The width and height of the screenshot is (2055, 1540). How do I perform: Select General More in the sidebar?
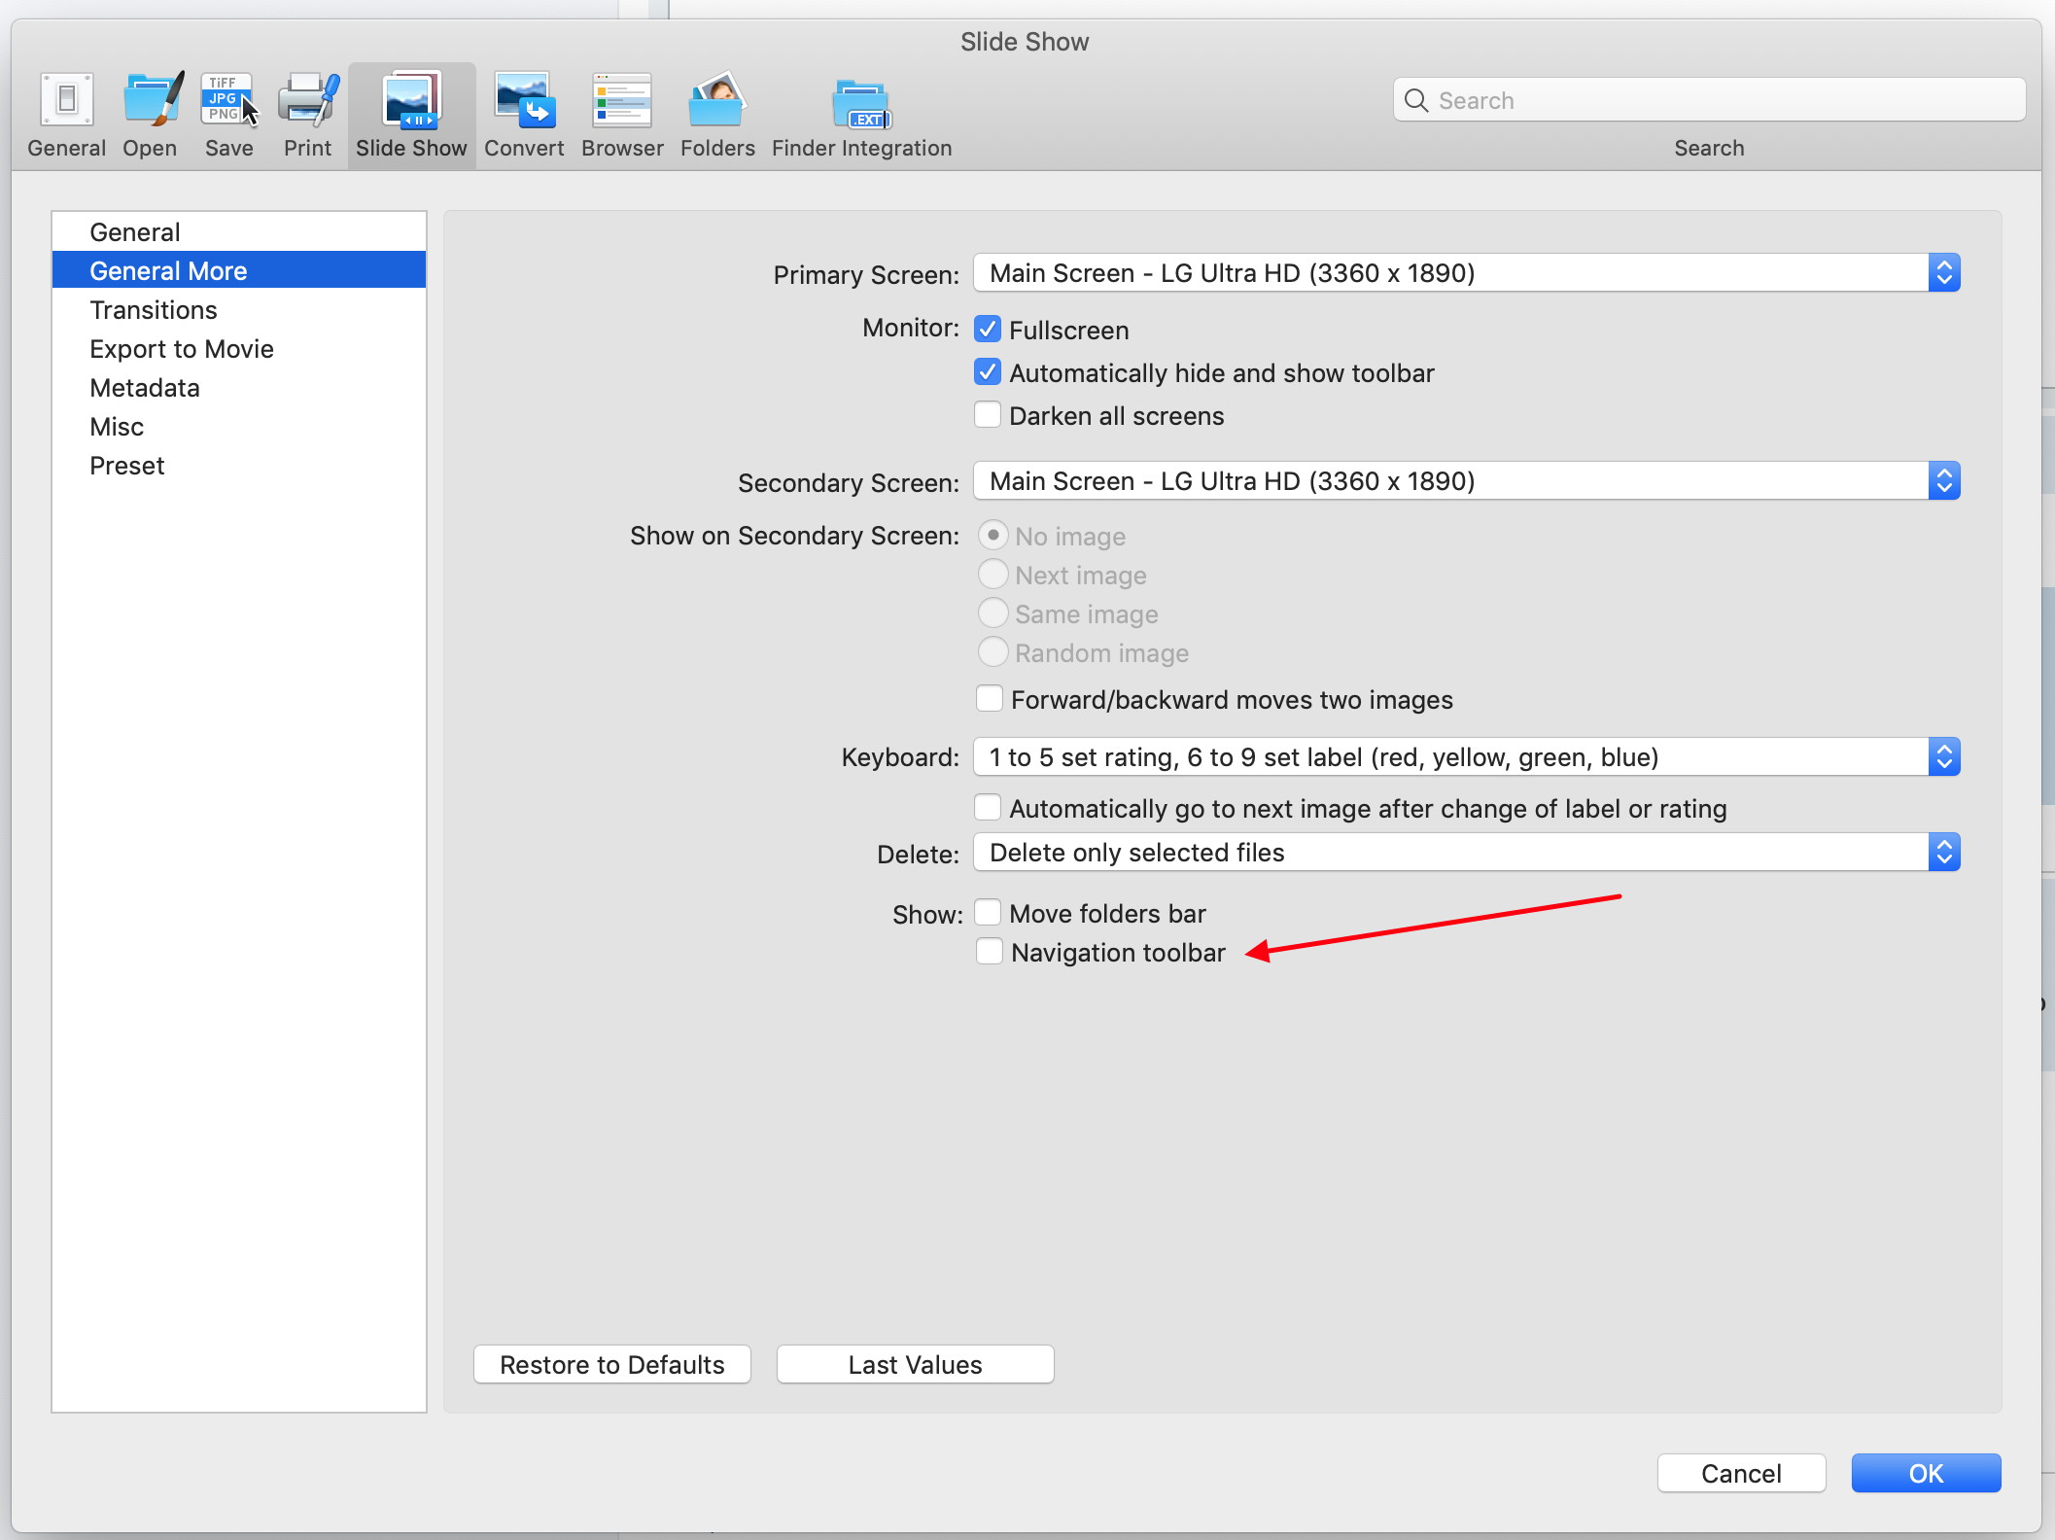[239, 270]
